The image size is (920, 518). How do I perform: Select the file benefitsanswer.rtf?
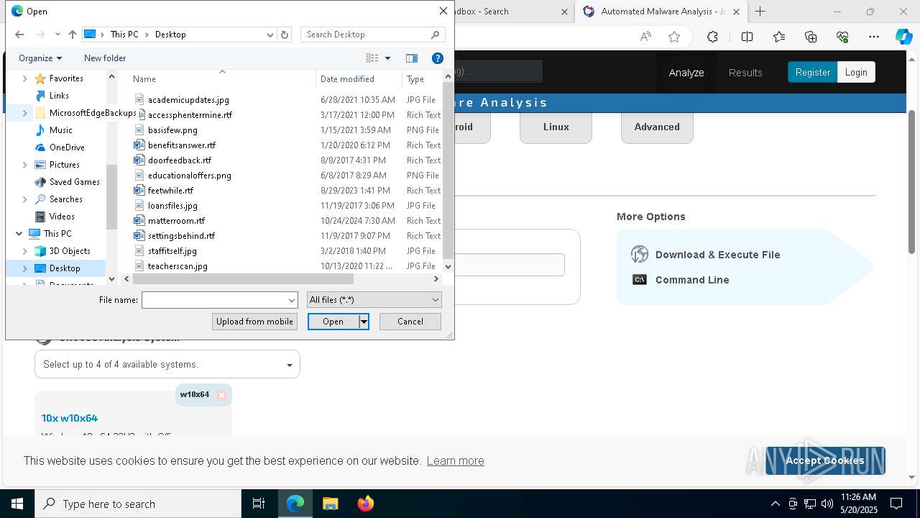(x=181, y=145)
